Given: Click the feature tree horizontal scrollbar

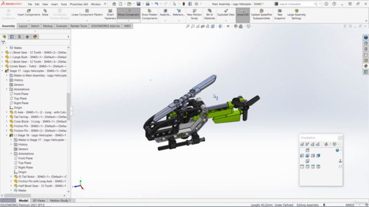Looking at the screenshot, I should pyautogui.click(x=18, y=195).
